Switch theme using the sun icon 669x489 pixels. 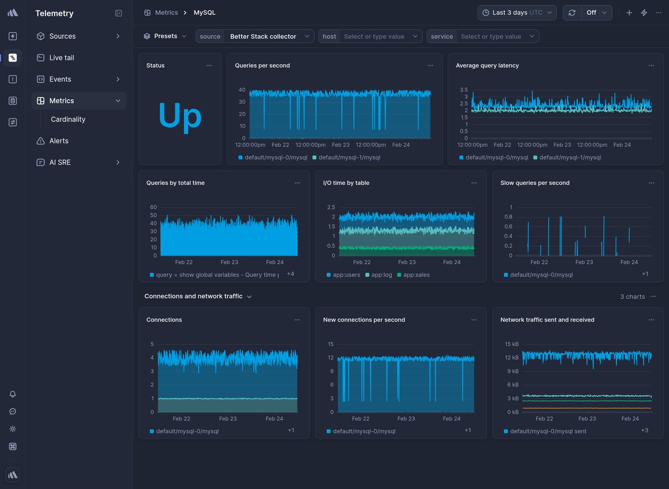pyautogui.click(x=13, y=429)
